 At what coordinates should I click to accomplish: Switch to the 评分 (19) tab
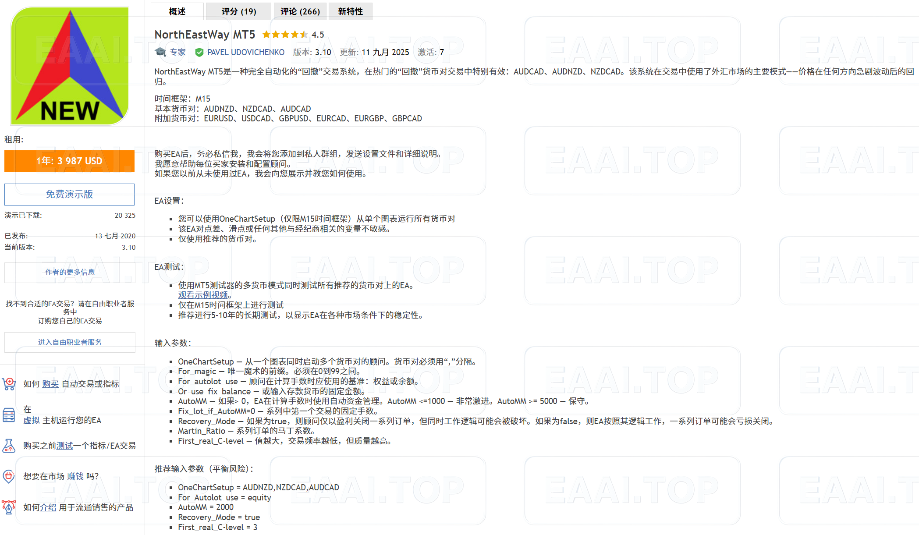pyautogui.click(x=238, y=11)
